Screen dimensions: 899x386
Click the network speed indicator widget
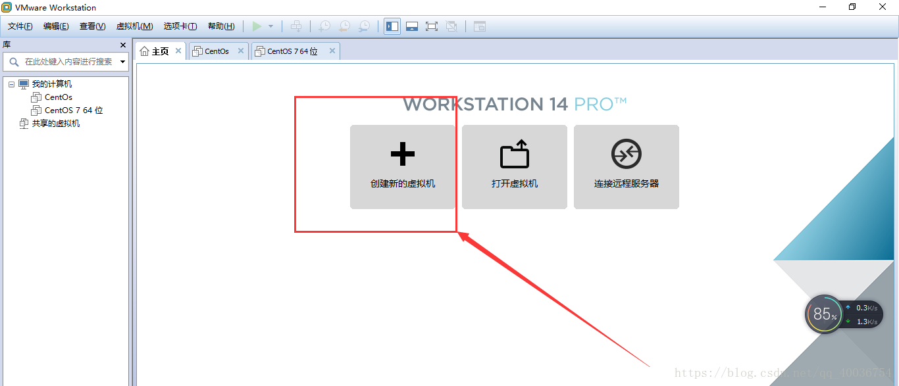(863, 314)
